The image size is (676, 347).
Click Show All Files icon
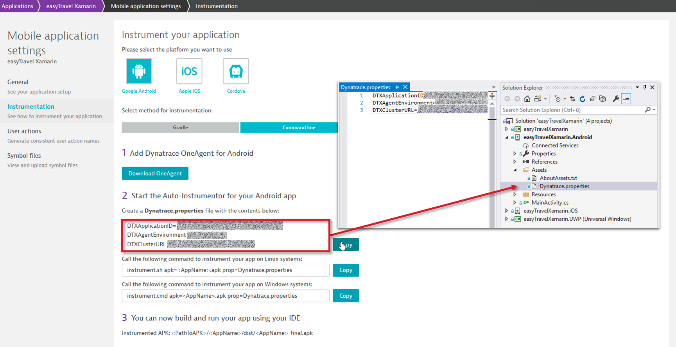coord(602,99)
